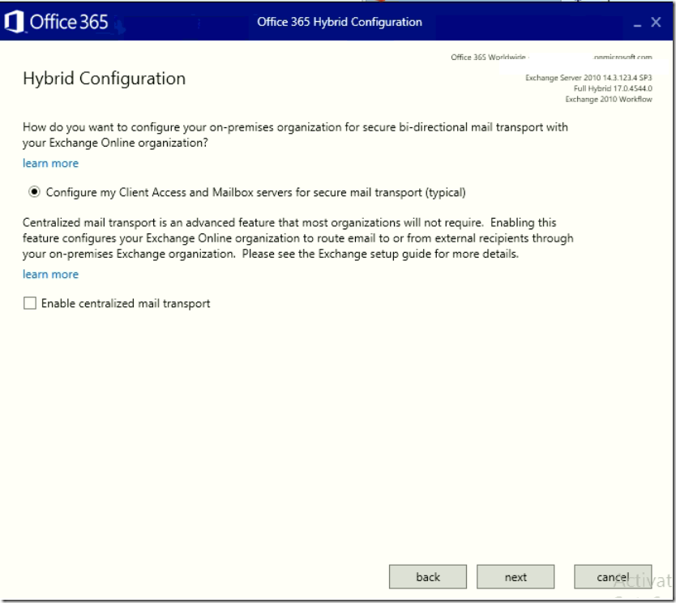The image size is (676, 603).
Task: Open the learn more link about centralized mail transport
Action: point(50,274)
